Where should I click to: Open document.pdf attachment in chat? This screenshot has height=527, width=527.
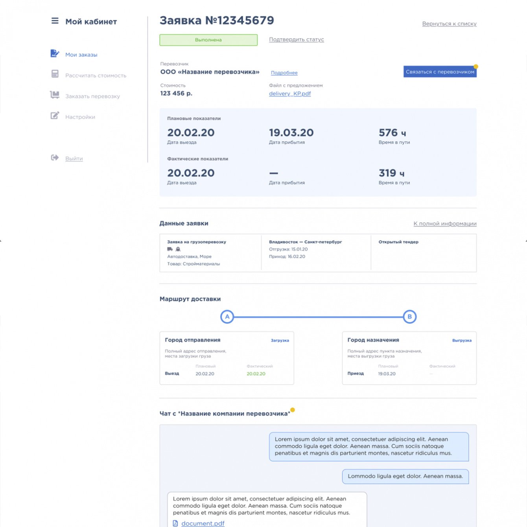point(203,523)
